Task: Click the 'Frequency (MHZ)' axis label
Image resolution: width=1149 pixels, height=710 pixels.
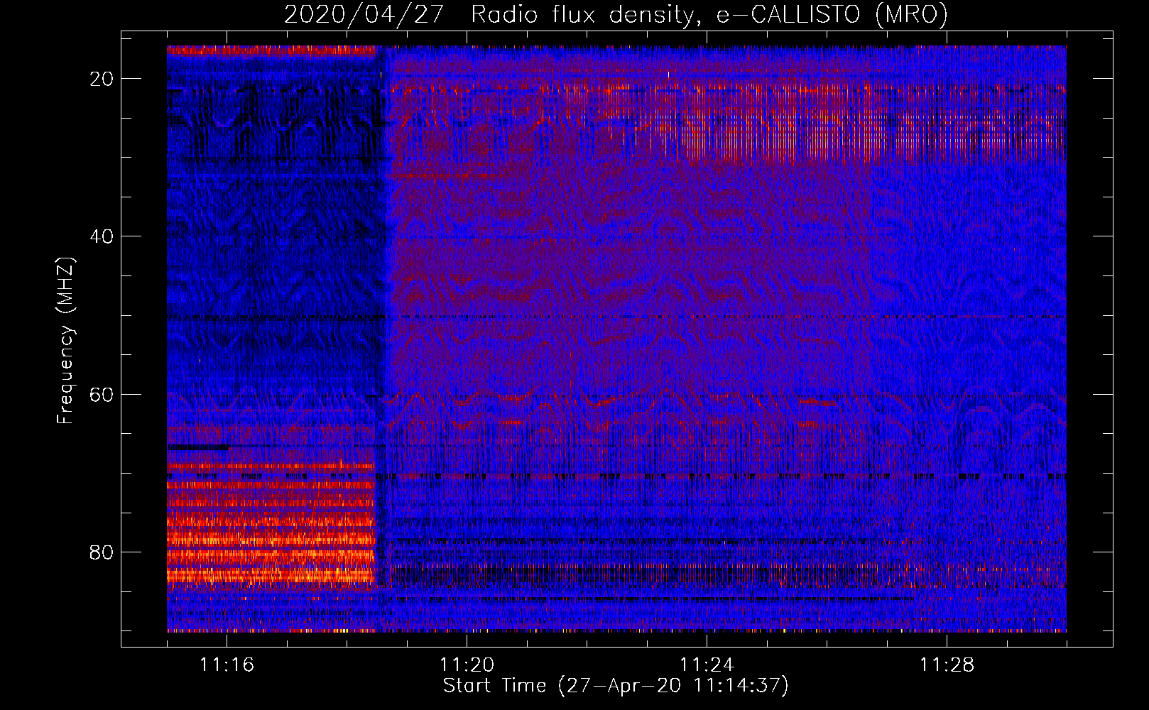Action: coord(65,341)
